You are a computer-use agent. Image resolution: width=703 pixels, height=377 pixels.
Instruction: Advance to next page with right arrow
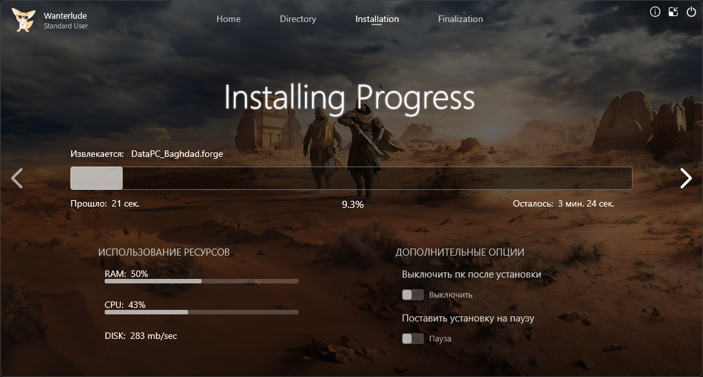(x=686, y=178)
